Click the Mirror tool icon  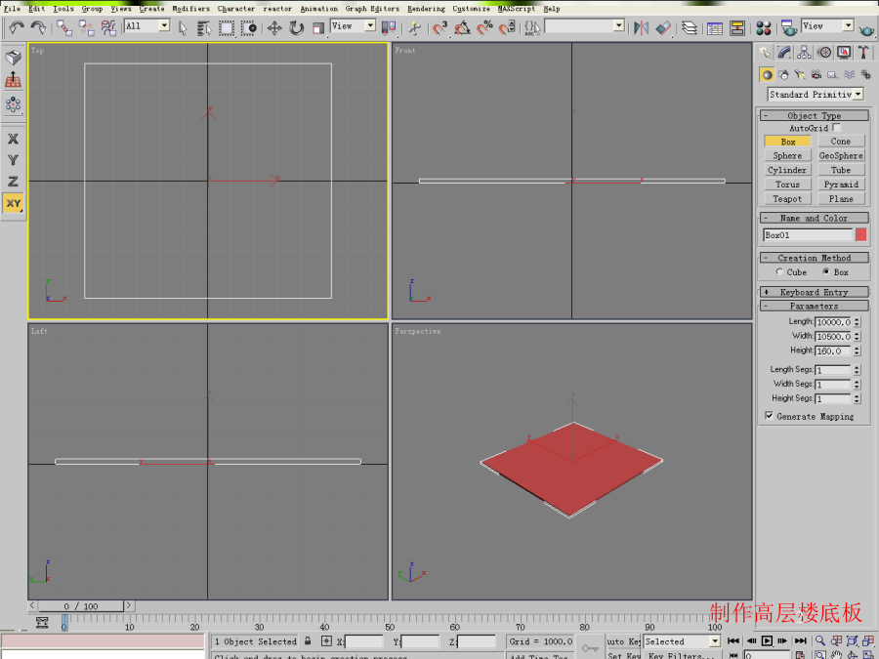pos(641,27)
